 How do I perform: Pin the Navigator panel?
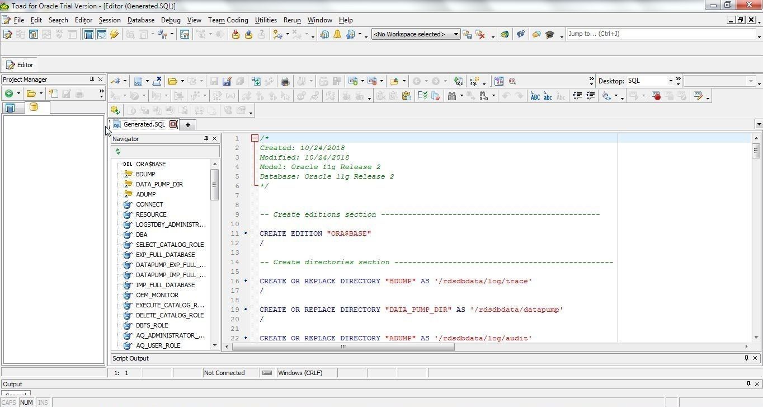(x=206, y=139)
